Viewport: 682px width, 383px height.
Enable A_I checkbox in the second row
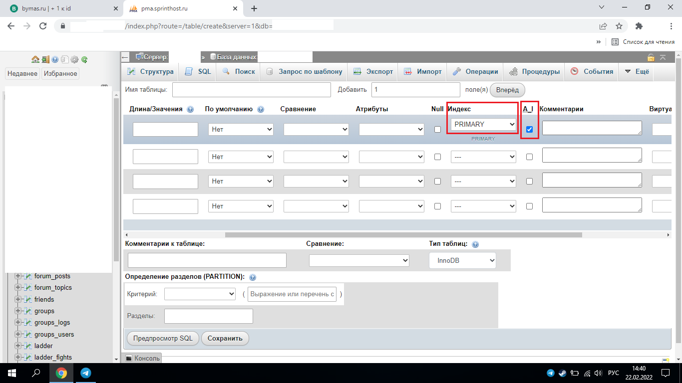(x=529, y=157)
